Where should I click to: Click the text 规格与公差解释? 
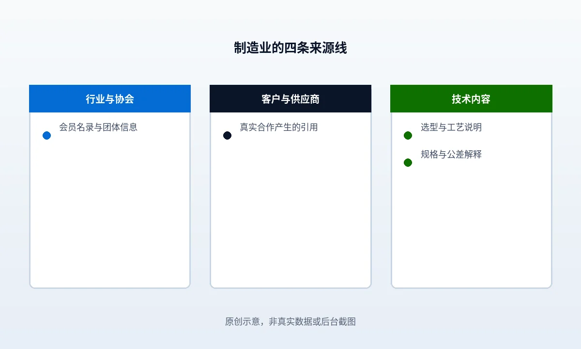point(451,154)
